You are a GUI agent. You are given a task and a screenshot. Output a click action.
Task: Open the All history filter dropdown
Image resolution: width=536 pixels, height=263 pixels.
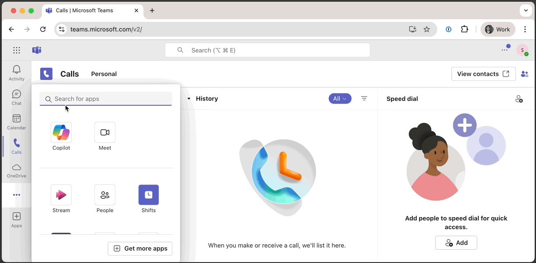pos(340,99)
